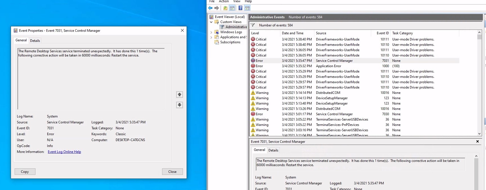
Task: Expand Applications and Services Logs node
Action: [211, 37]
